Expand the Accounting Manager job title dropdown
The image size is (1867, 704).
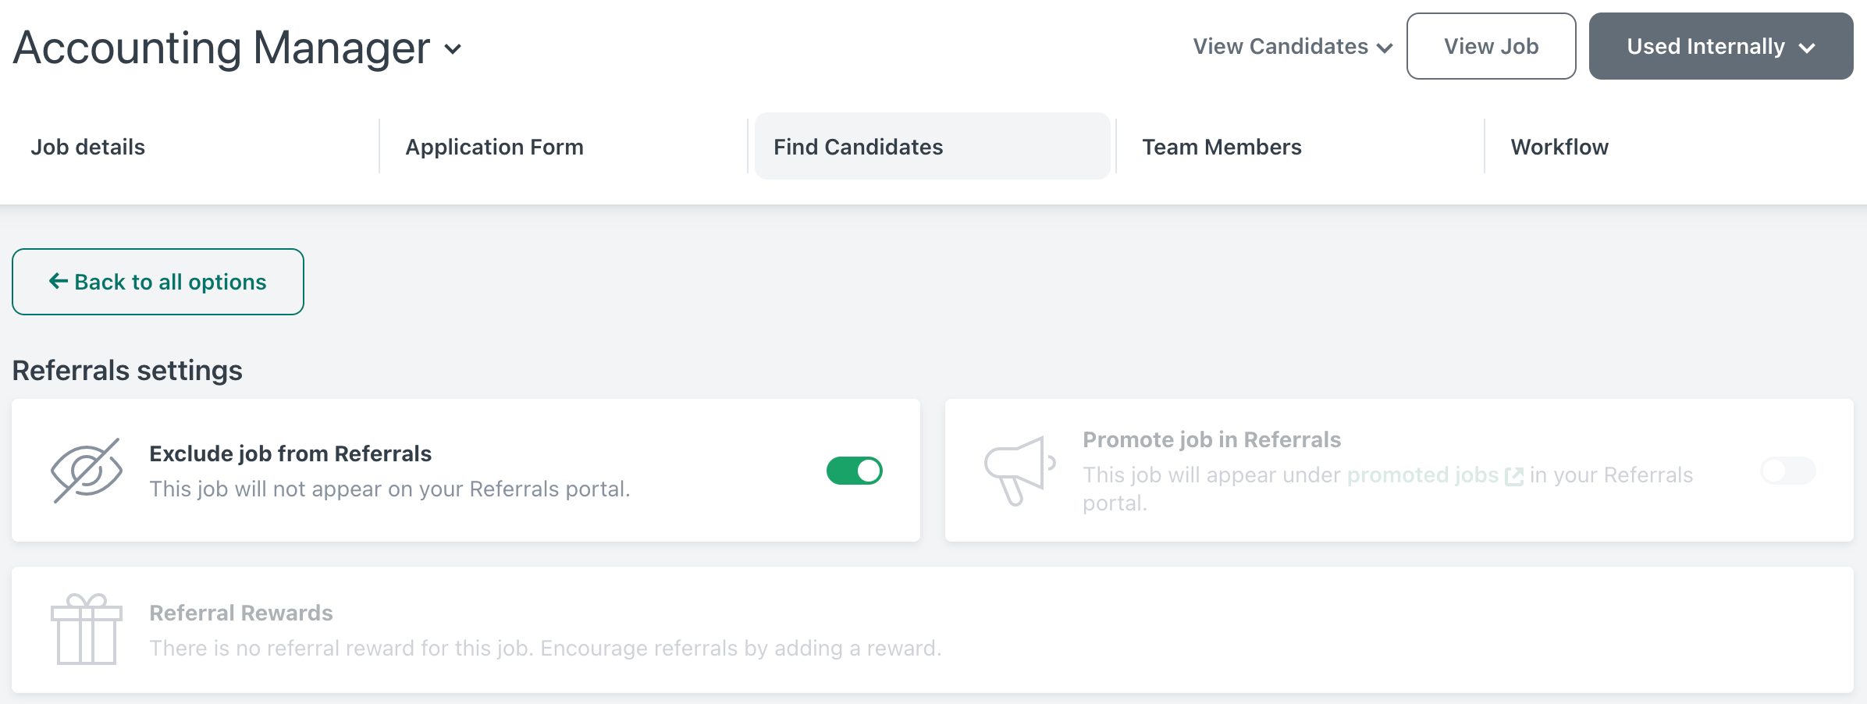[453, 49]
